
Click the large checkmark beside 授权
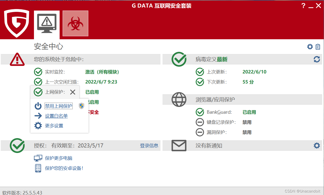coord(17,145)
